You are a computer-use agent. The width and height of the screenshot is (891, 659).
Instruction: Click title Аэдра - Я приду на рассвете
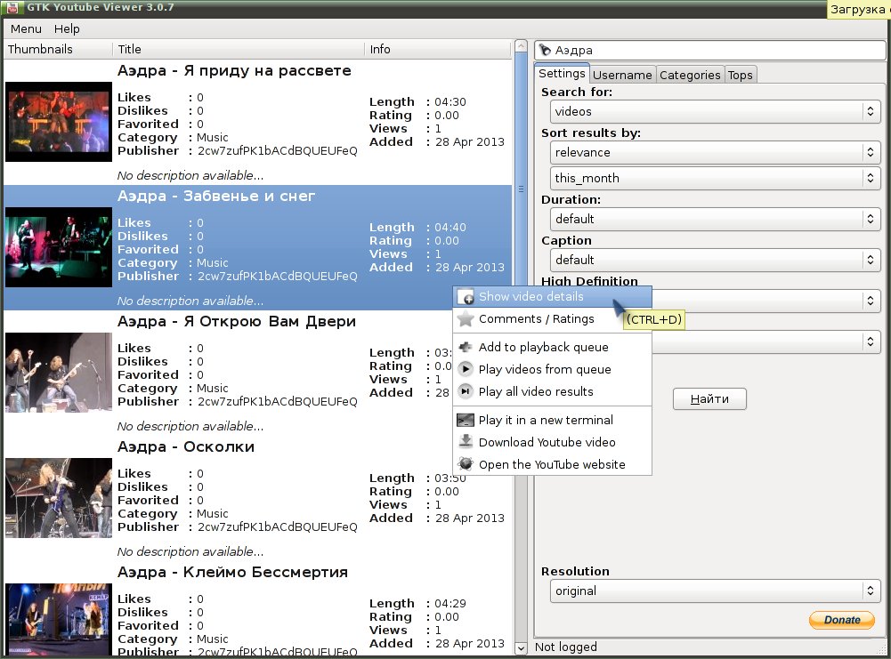(234, 71)
